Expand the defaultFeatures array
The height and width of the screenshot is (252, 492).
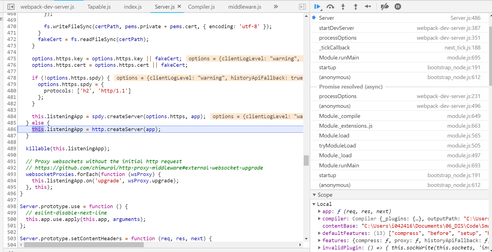point(319,233)
